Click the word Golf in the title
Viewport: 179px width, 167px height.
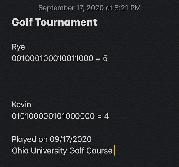22,22
